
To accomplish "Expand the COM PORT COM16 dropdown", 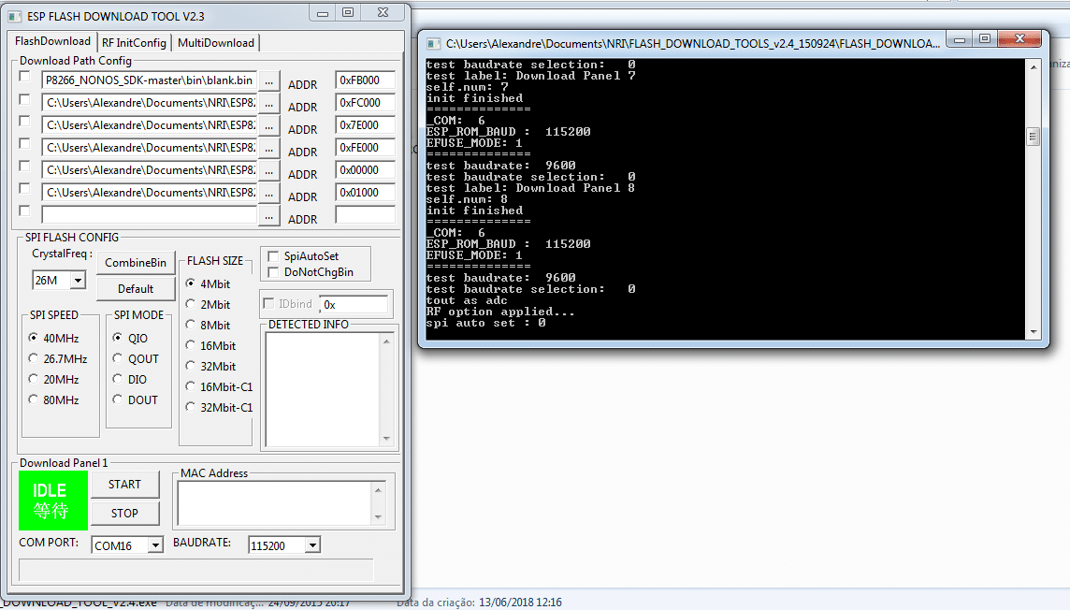I will pyautogui.click(x=155, y=545).
